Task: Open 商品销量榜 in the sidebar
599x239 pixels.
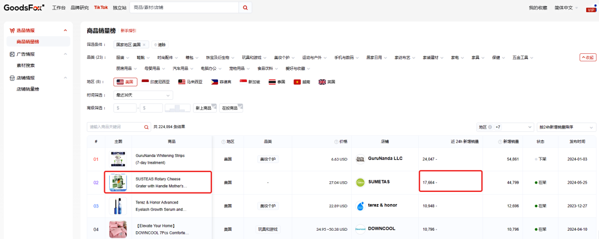Action: (x=39, y=42)
